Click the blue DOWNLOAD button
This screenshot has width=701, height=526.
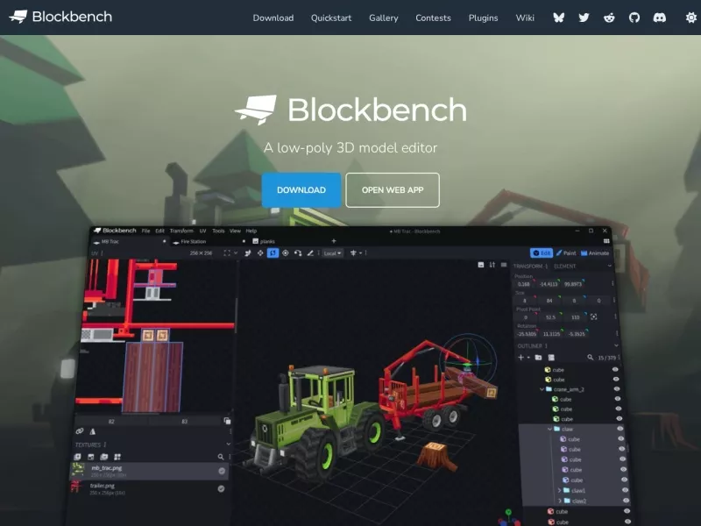tap(301, 190)
